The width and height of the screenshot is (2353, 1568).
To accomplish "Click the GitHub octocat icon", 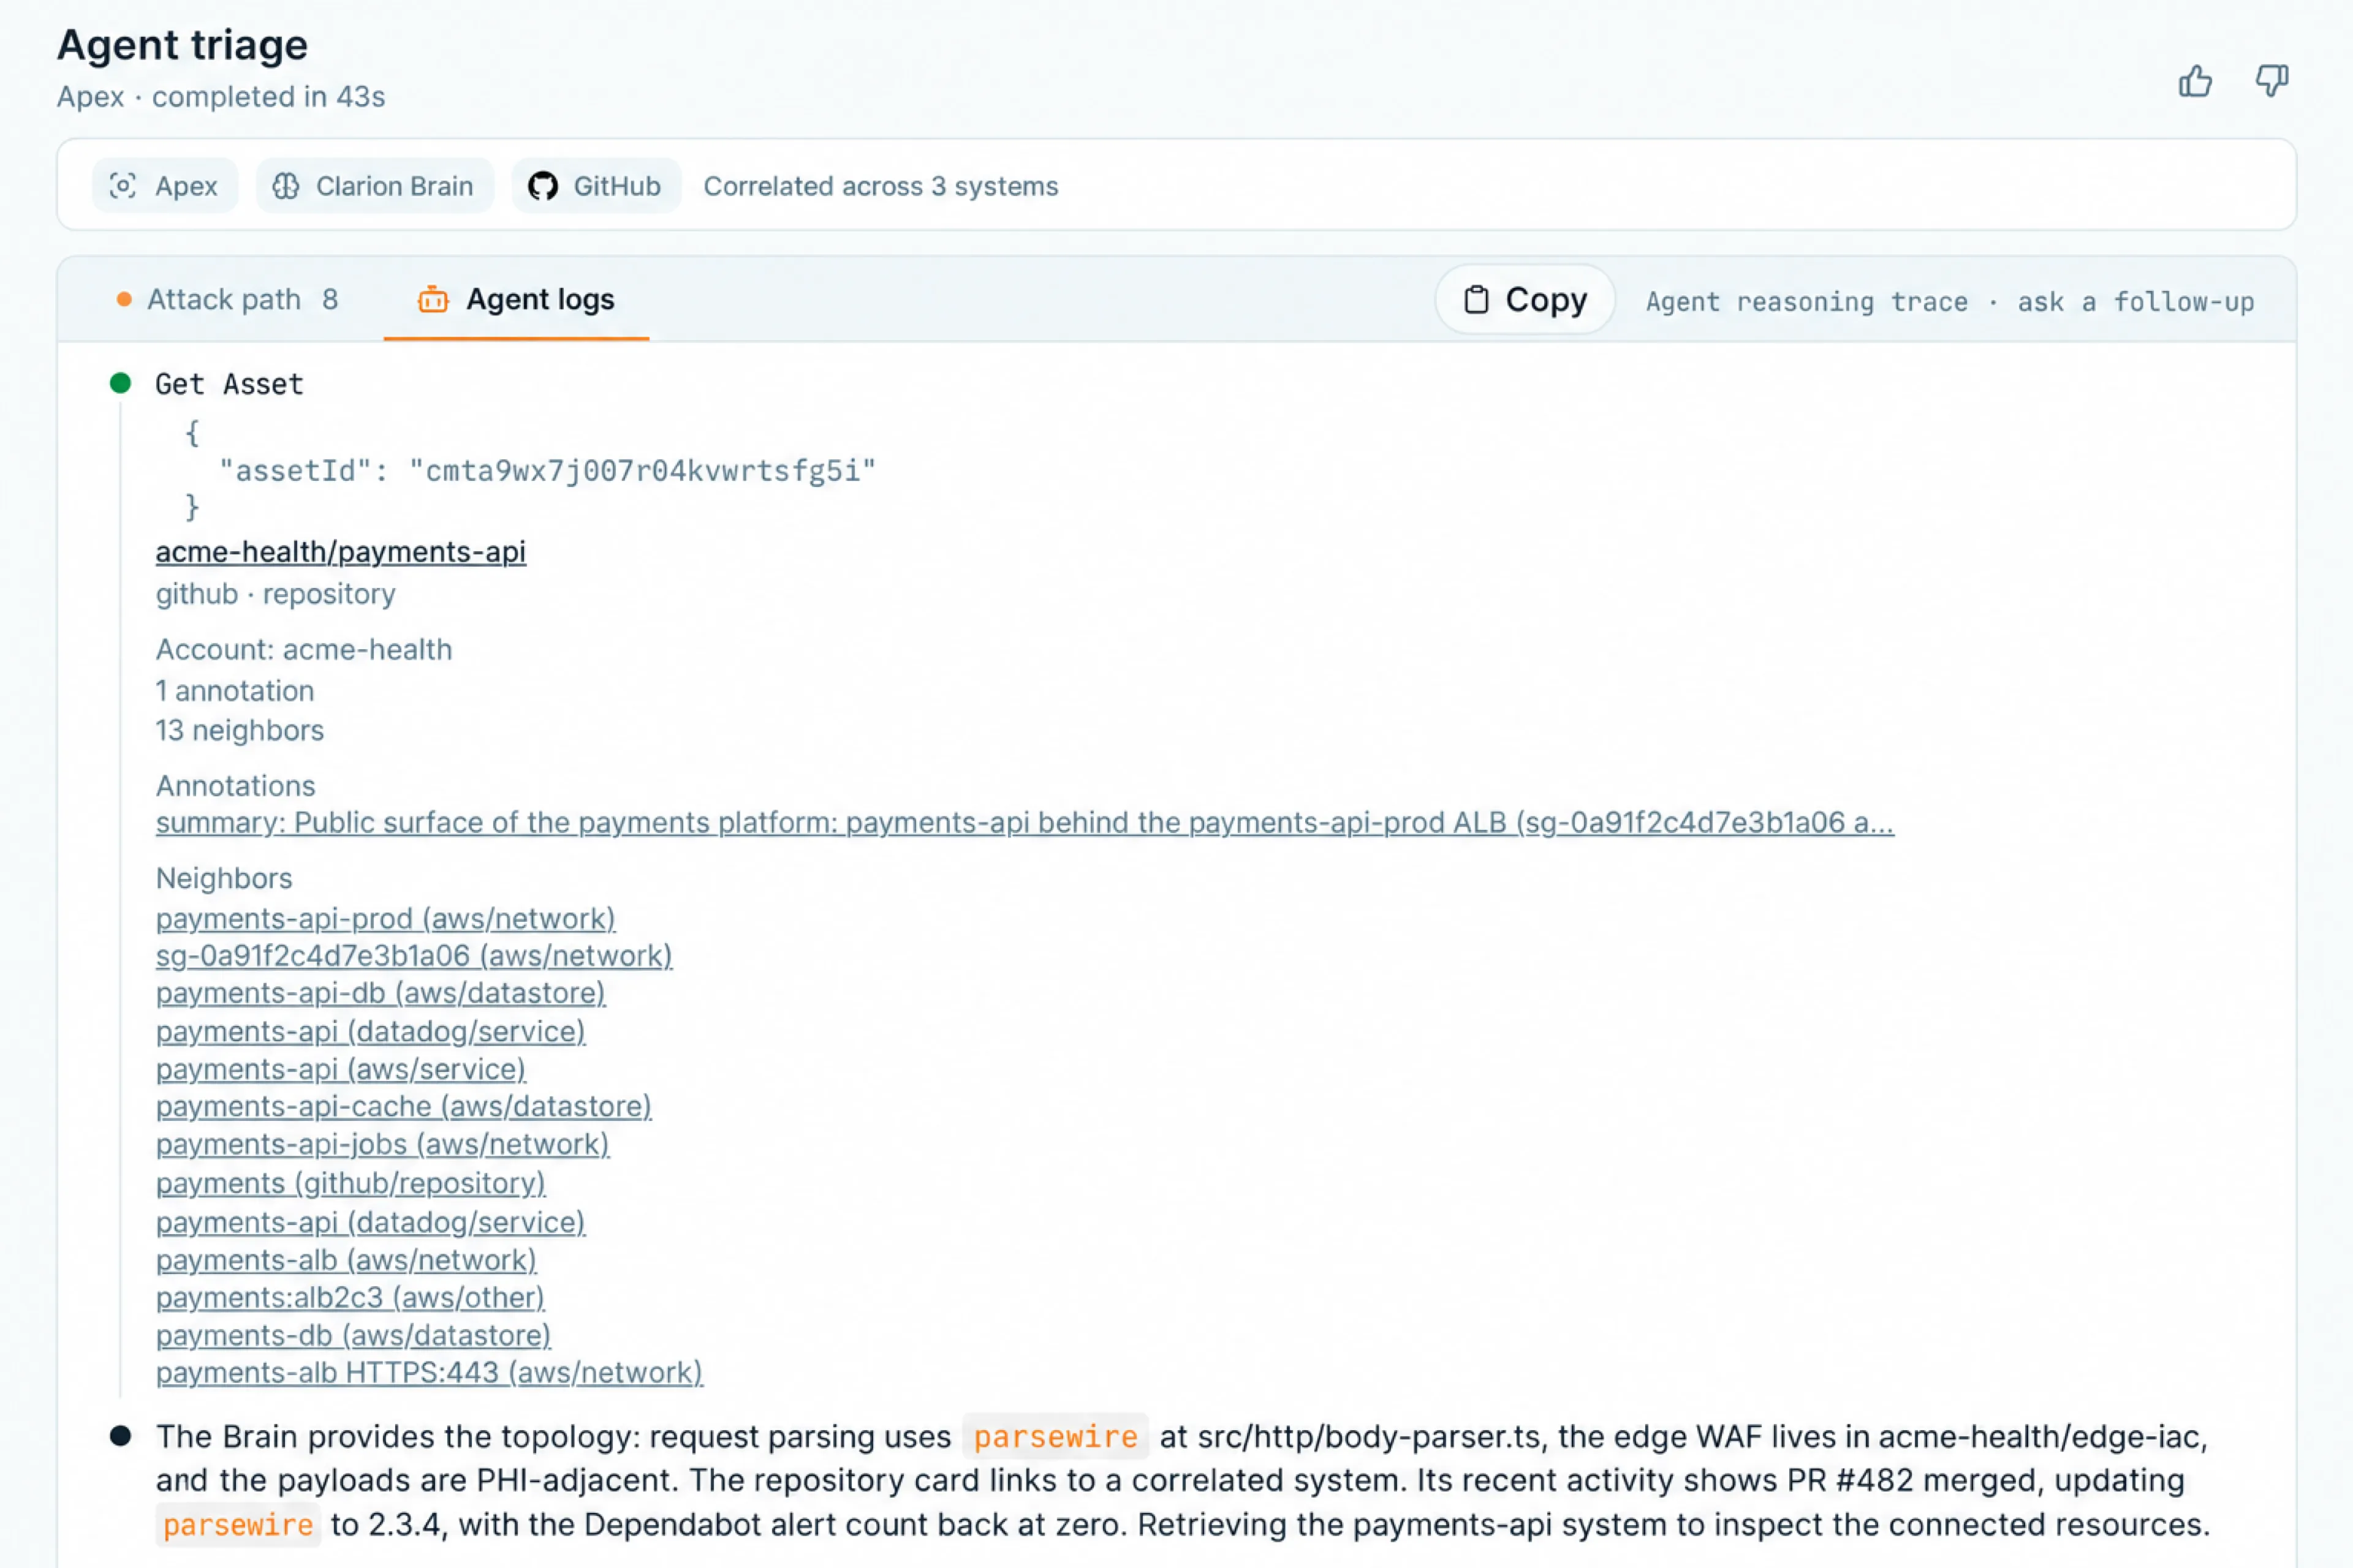I will tap(542, 186).
